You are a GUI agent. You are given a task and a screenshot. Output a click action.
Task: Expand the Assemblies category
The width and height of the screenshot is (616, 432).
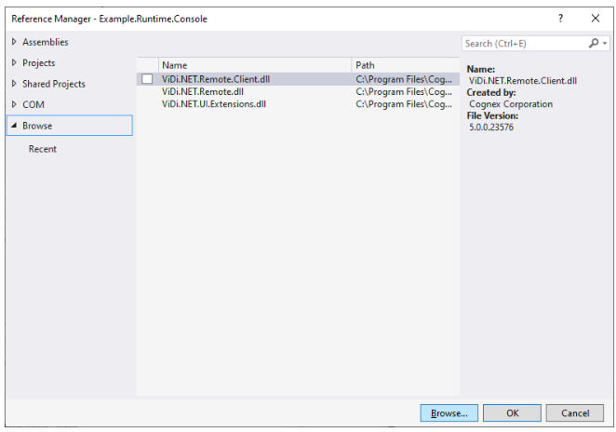click(x=14, y=42)
